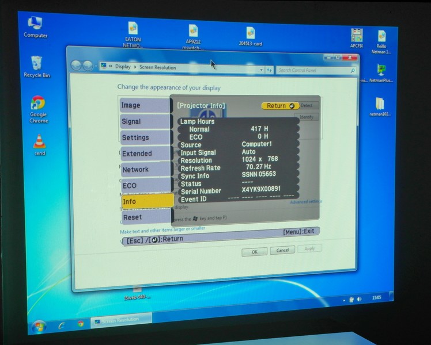The image size is (431, 345).
Task: Select Image in the projector menu
Action: tap(144, 105)
